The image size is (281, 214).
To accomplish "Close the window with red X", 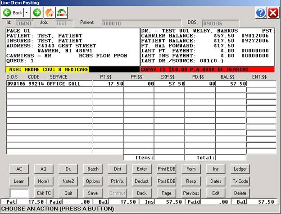I will [x=273, y=13].
